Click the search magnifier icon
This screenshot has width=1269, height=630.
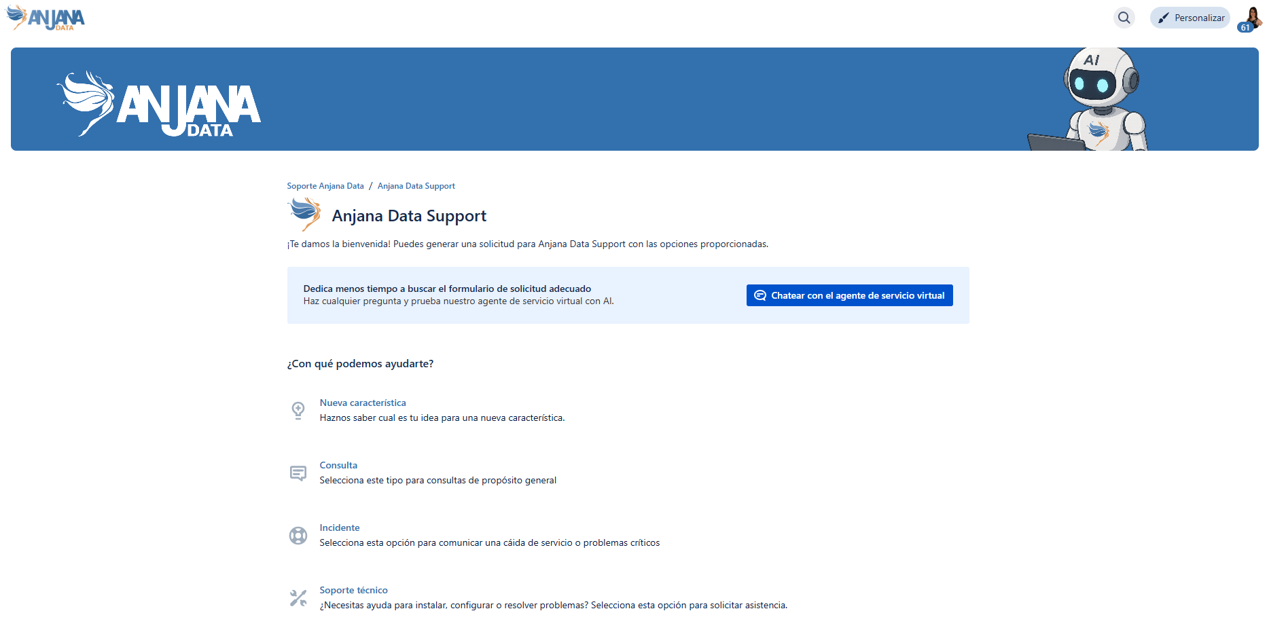pyautogui.click(x=1124, y=18)
